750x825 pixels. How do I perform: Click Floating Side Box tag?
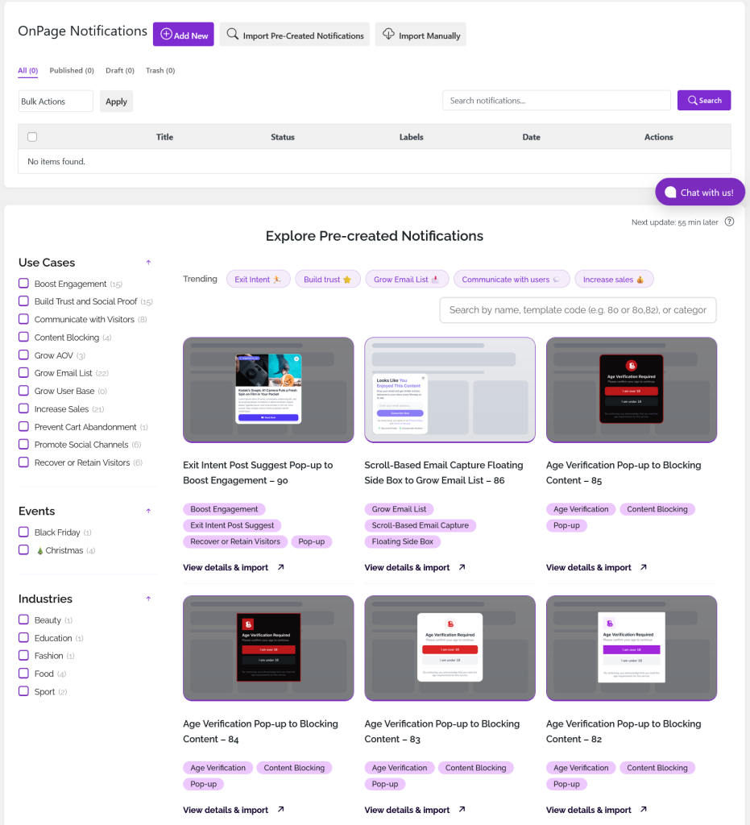(402, 541)
